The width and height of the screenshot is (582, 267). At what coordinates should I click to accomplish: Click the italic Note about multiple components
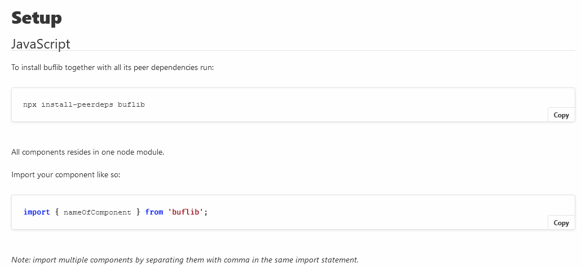coord(185,260)
